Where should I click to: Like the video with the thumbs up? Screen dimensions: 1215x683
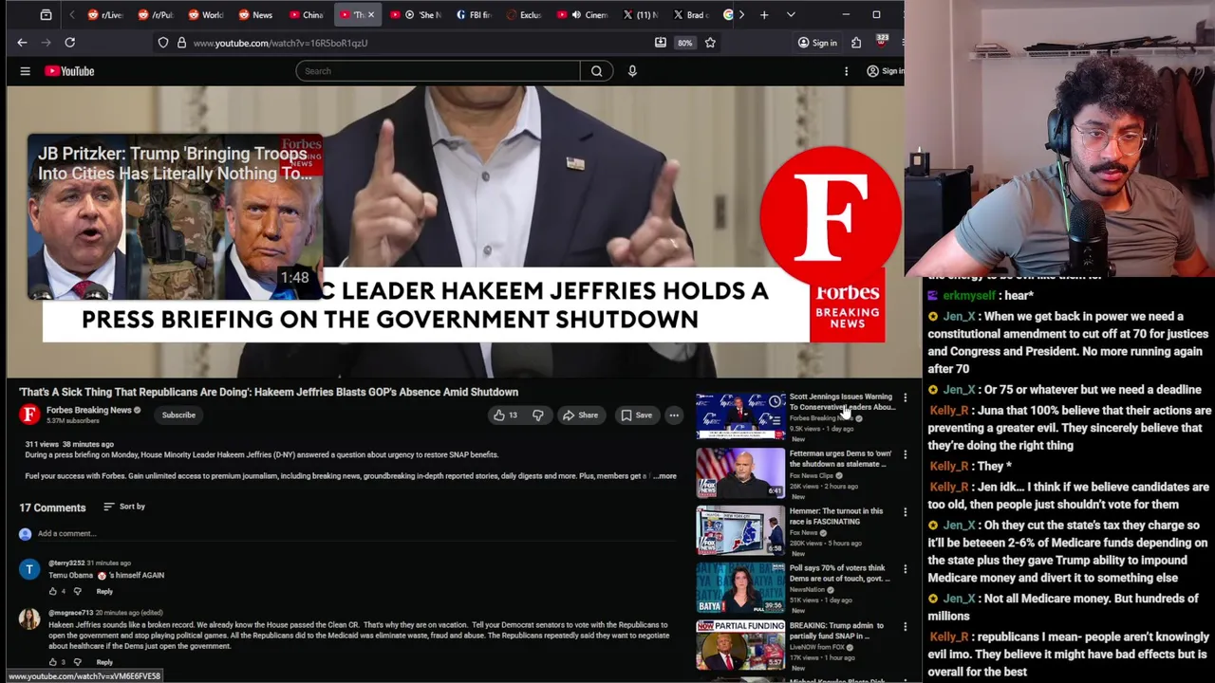point(505,415)
